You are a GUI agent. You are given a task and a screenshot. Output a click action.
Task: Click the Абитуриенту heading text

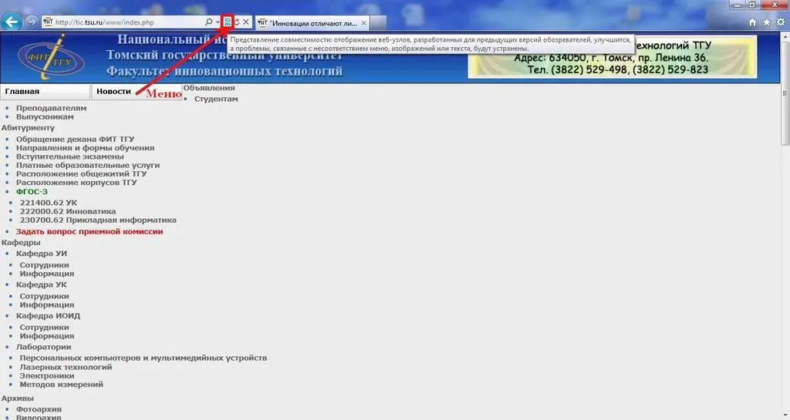28,128
